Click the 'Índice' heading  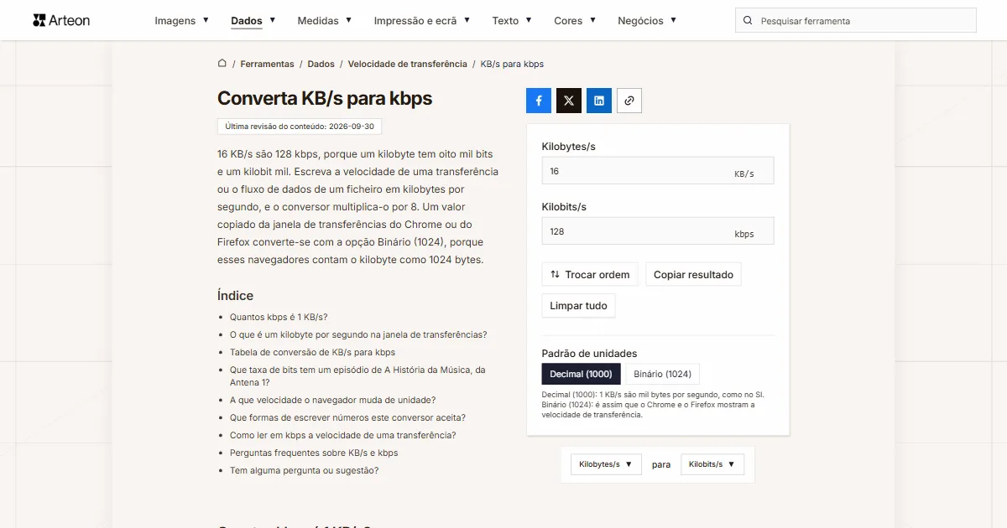235,295
